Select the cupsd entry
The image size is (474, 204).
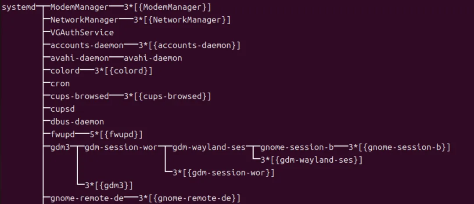(x=63, y=109)
